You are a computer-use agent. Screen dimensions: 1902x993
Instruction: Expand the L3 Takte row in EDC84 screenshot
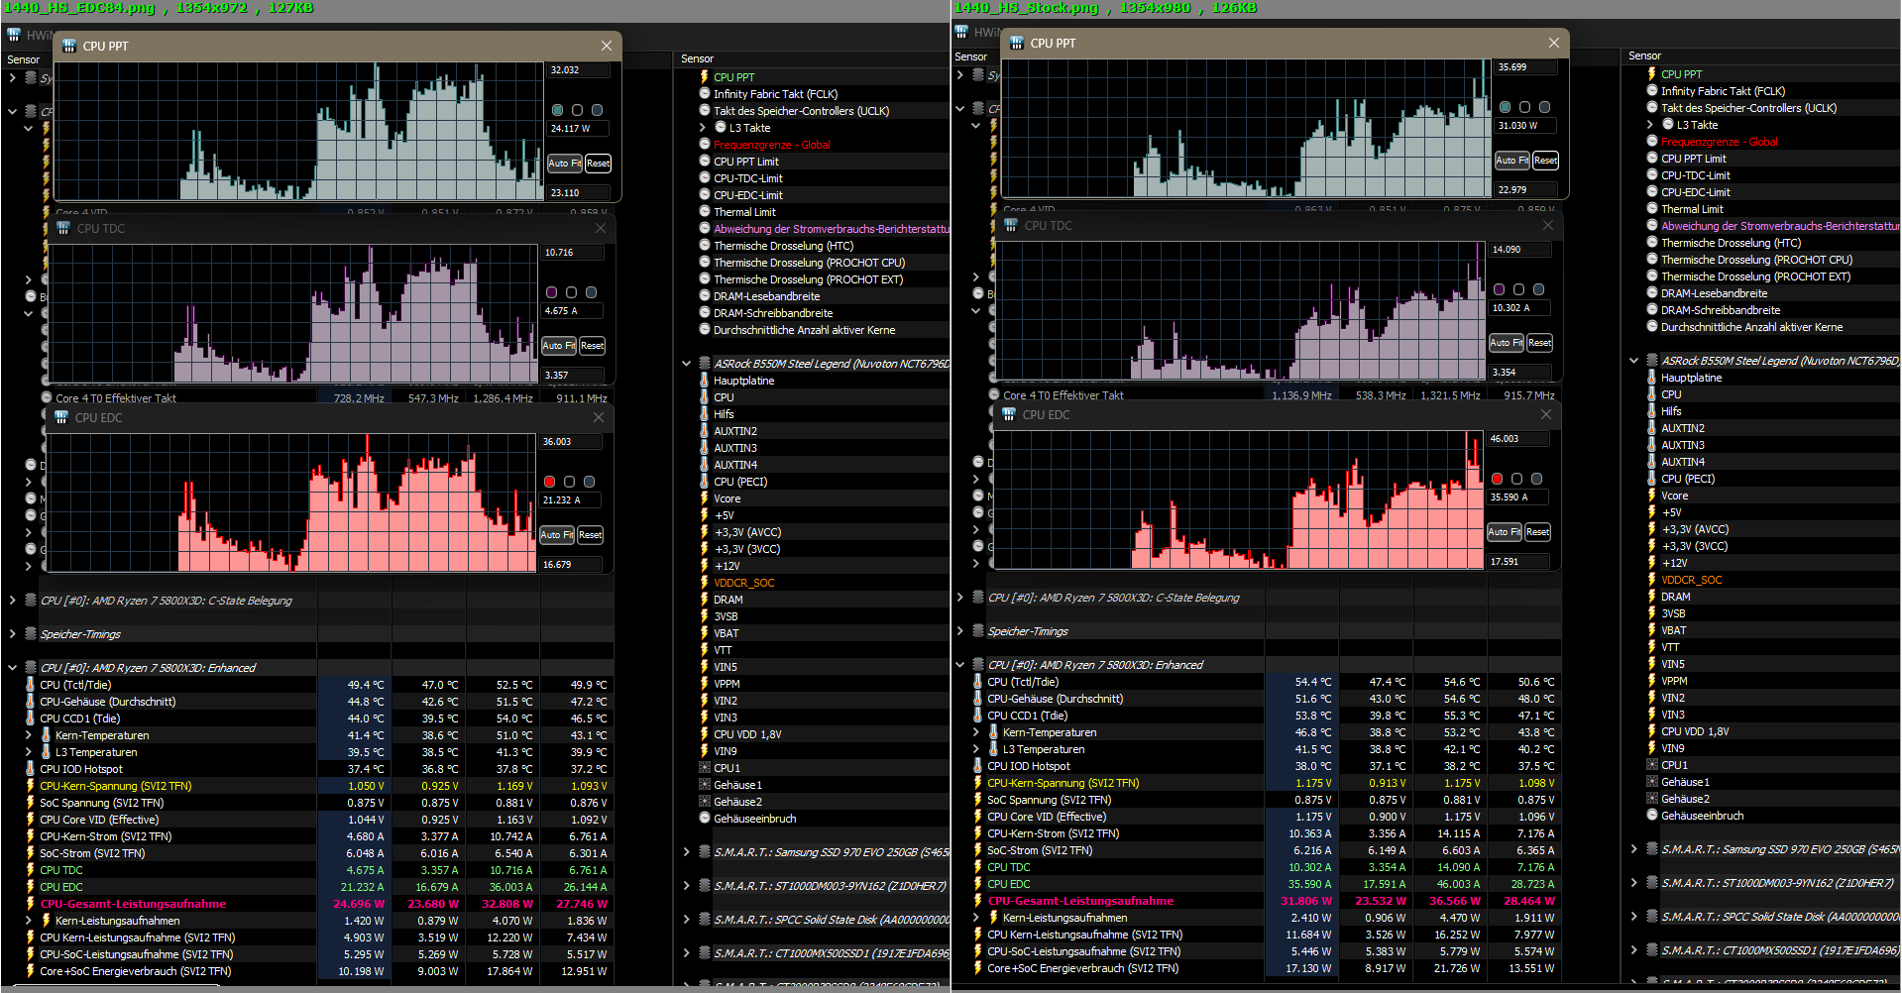click(703, 128)
